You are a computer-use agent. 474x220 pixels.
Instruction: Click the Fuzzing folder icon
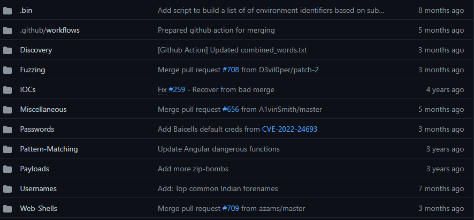7,70
